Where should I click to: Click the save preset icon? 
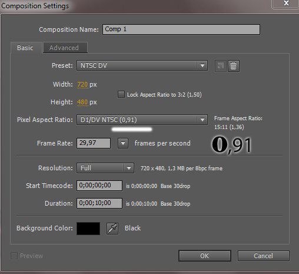(x=221, y=66)
